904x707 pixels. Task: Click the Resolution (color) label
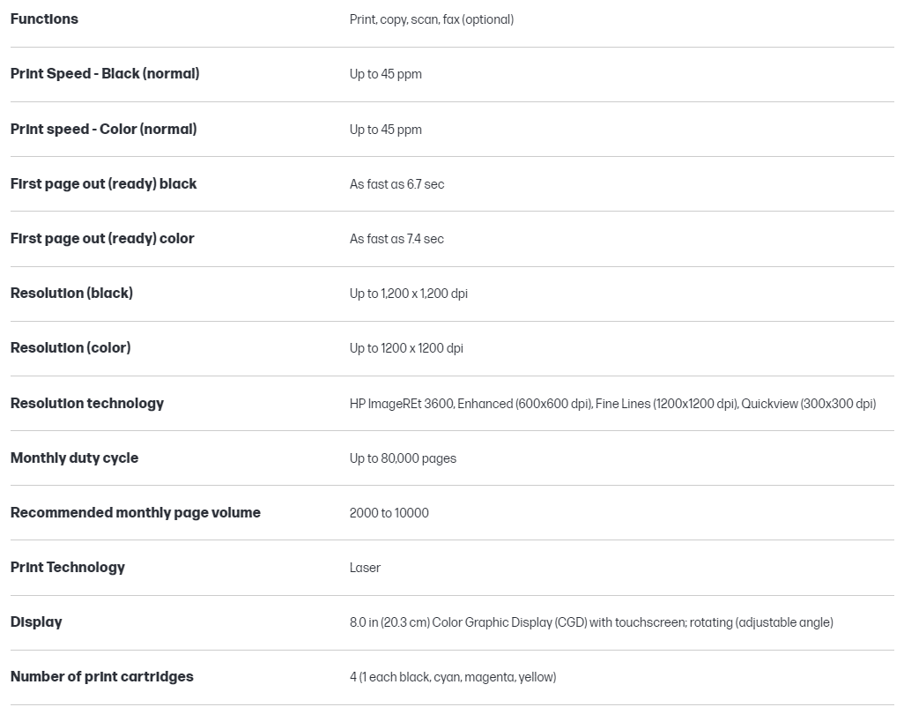click(70, 348)
